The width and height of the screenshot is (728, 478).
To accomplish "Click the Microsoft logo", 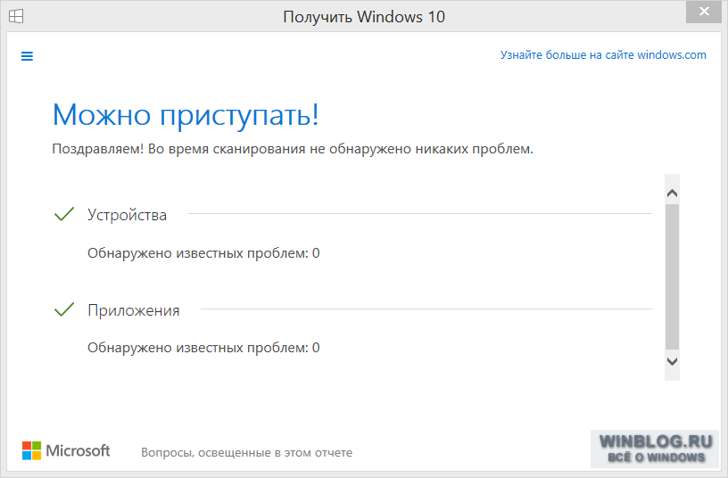I will (66, 450).
